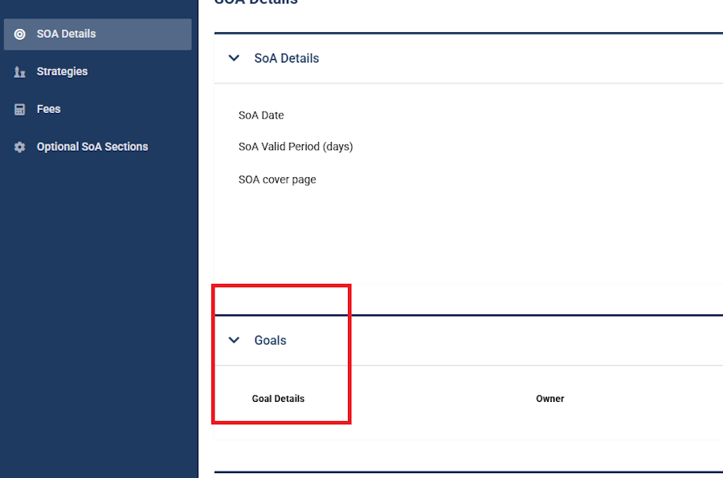Sort by the Owner column header

click(549, 399)
